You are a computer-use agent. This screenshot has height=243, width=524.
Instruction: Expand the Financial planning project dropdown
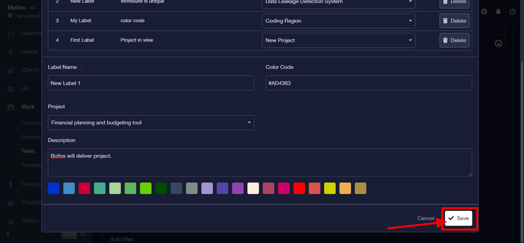pyautogui.click(x=151, y=122)
